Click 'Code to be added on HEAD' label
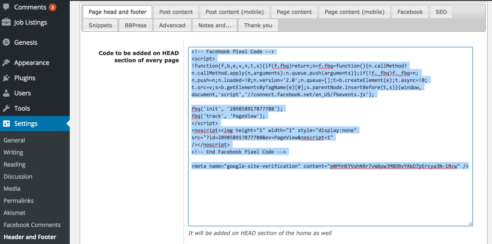The width and height of the screenshot is (492, 244). (139, 57)
